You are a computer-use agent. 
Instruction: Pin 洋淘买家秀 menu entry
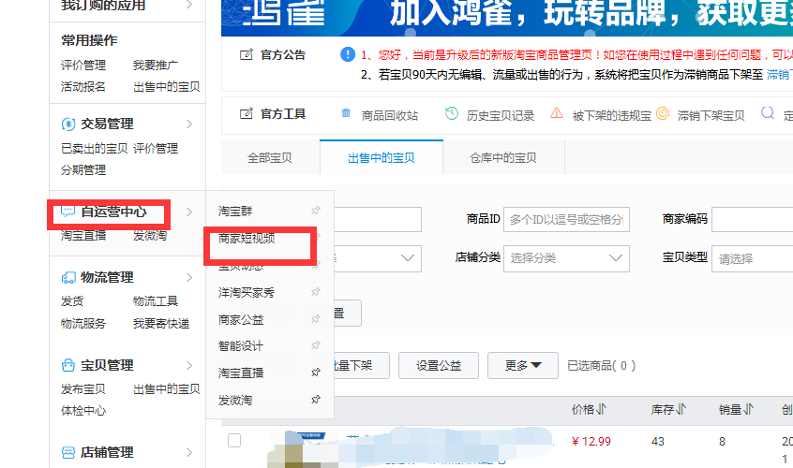pyautogui.click(x=316, y=292)
